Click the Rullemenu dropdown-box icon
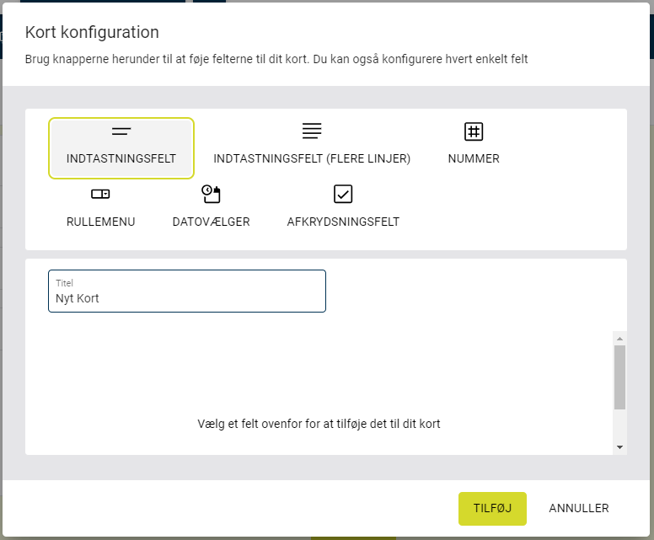The width and height of the screenshot is (654, 540). [100, 194]
